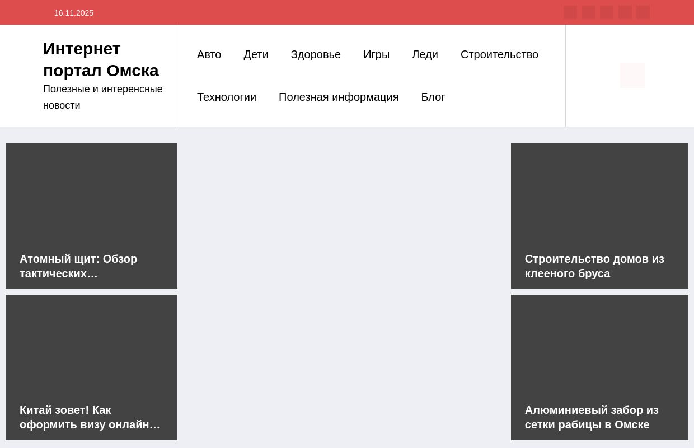Open the article about Атомный щит
Screen dimensions: 694x448
pos(78,266)
